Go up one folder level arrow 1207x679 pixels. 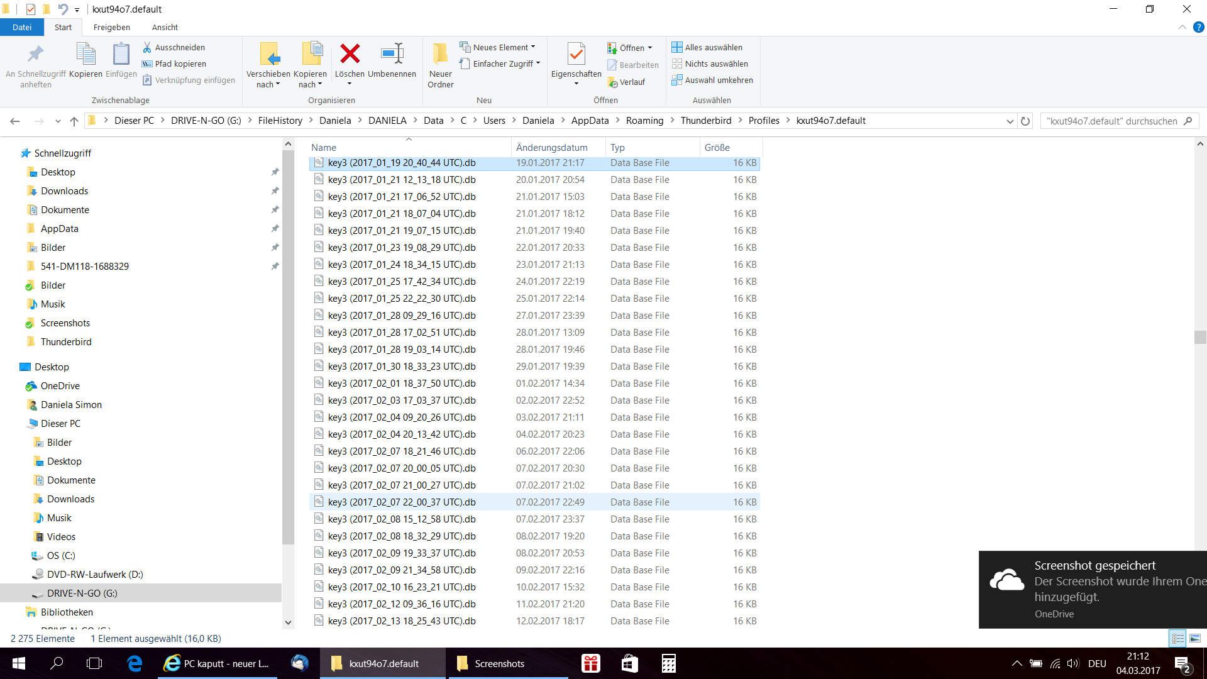click(x=74, y=121)
